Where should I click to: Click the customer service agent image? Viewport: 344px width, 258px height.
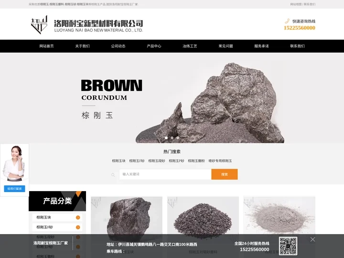pos(13,163)
